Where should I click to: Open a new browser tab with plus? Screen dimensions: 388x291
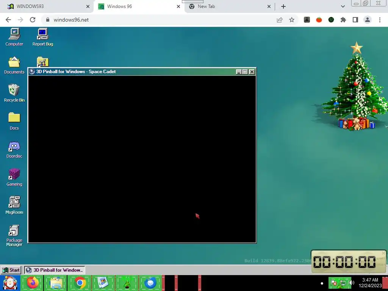tap(283, 6)
